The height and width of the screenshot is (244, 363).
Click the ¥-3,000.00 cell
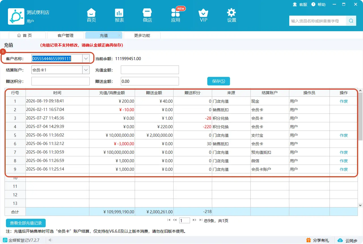112,144
